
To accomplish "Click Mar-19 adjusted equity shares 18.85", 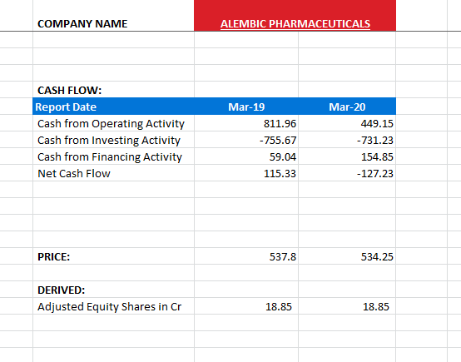I will coord(246,306).
